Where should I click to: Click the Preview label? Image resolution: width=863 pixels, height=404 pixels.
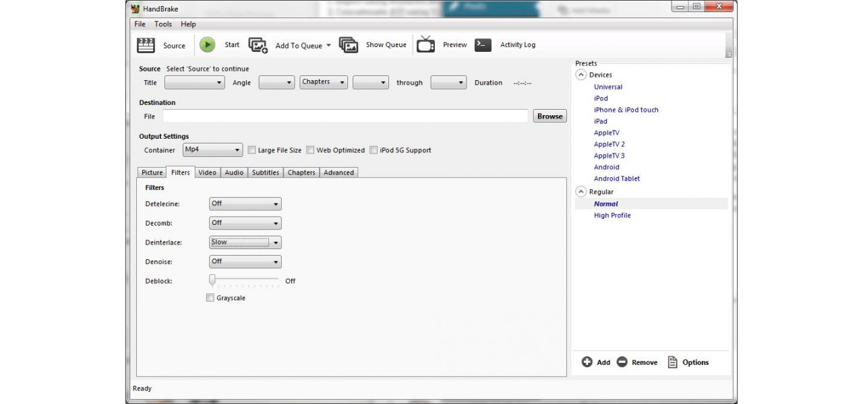pos(455,45)
